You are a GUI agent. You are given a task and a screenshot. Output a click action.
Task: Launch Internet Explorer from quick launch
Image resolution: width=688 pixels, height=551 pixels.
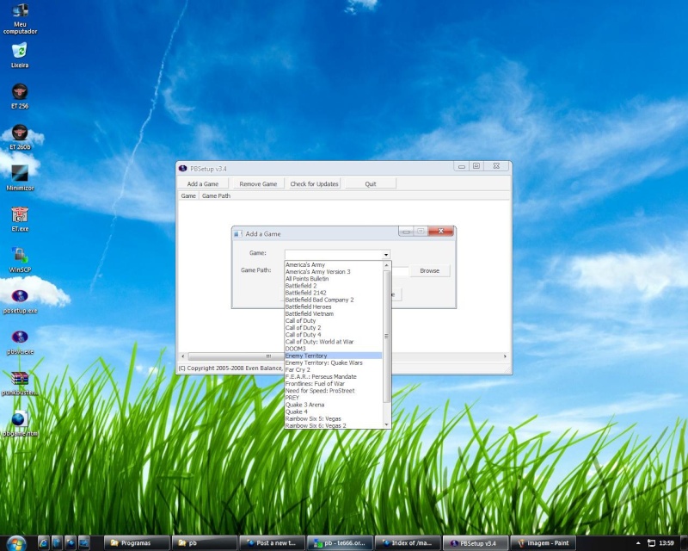click(44, 543)
